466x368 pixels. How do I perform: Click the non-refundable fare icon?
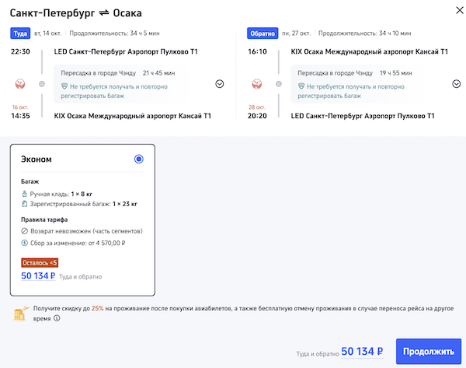tap(24, 231)
